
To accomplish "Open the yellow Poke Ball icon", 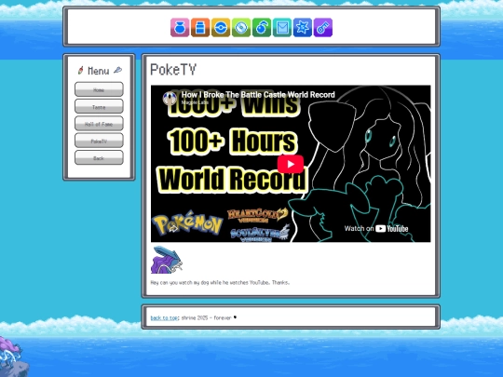I will coord(221,28).
